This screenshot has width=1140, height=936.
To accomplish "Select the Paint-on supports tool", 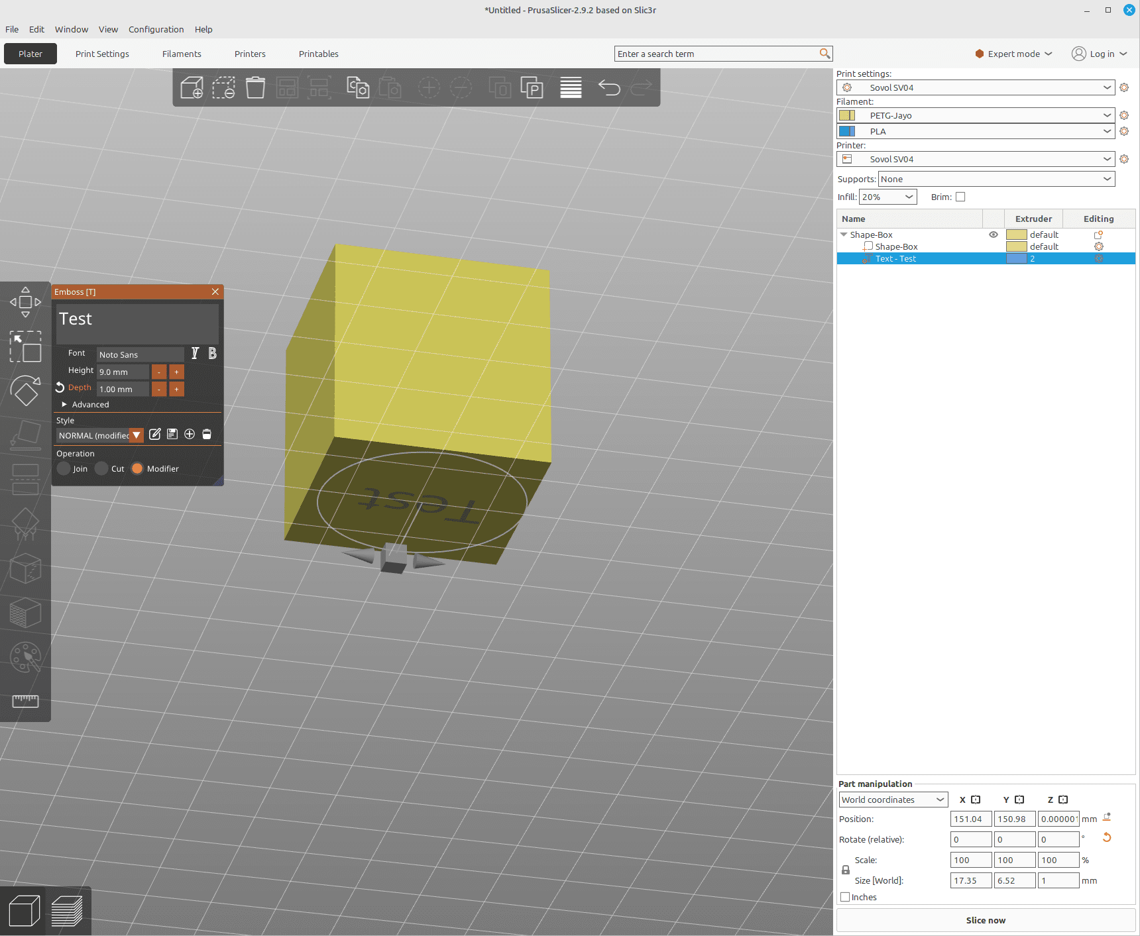I will (x=25, y=524).
